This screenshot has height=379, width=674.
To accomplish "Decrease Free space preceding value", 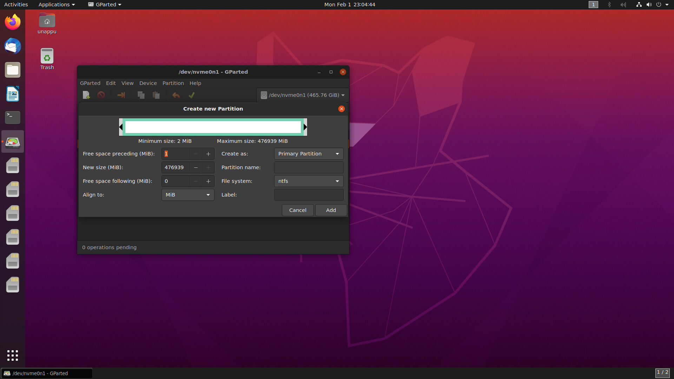I will (196, 154).
